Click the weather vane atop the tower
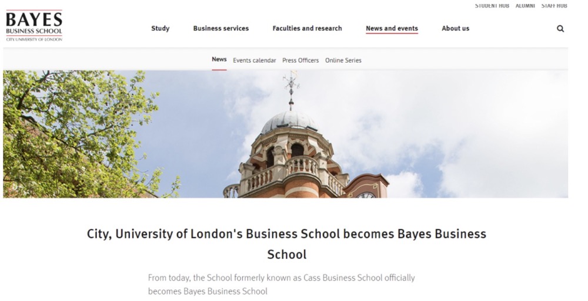The image size is (588, 301). tap(292, 88)
